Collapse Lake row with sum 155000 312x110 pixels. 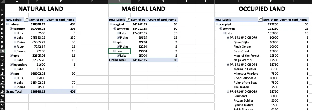(225, 33)
